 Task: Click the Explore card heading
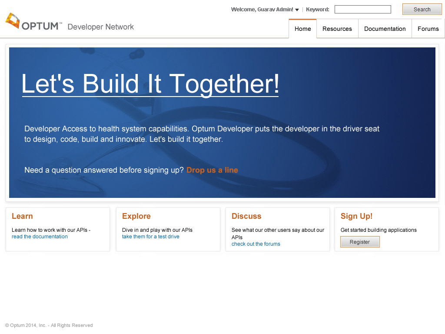136,216
